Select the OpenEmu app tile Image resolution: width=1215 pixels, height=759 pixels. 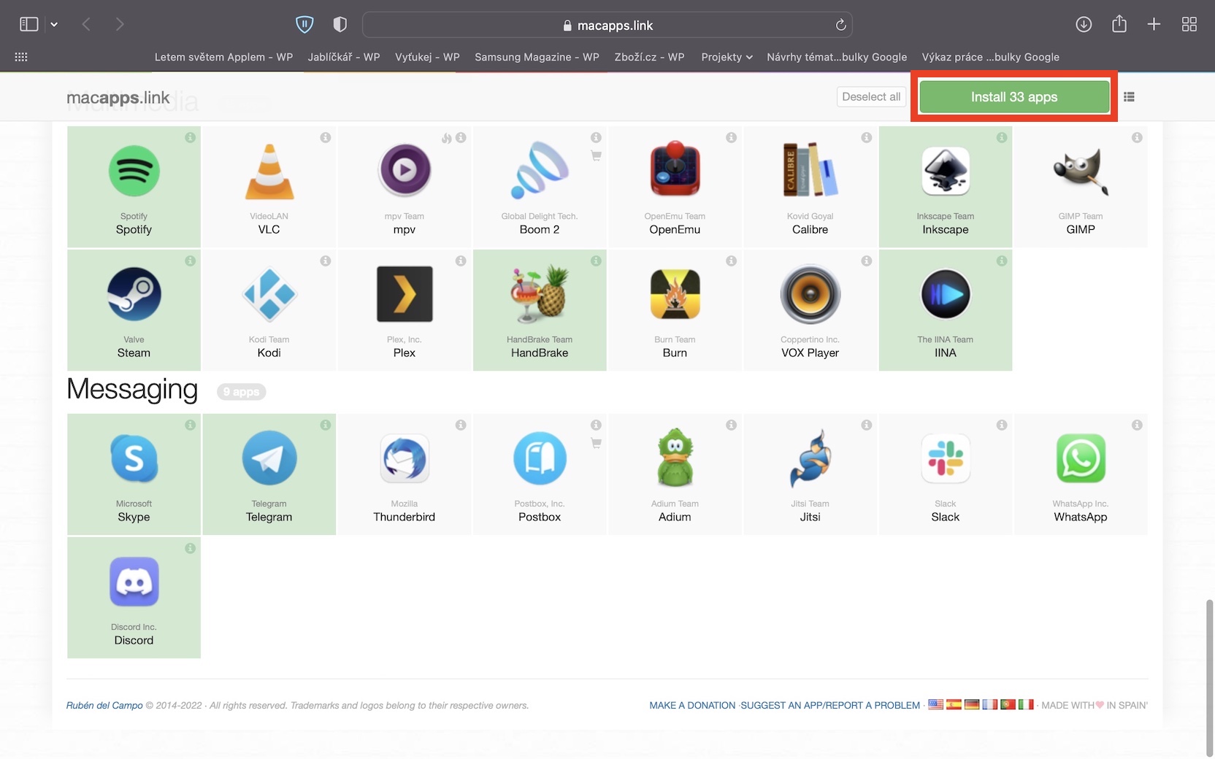(x=675, y=187)
